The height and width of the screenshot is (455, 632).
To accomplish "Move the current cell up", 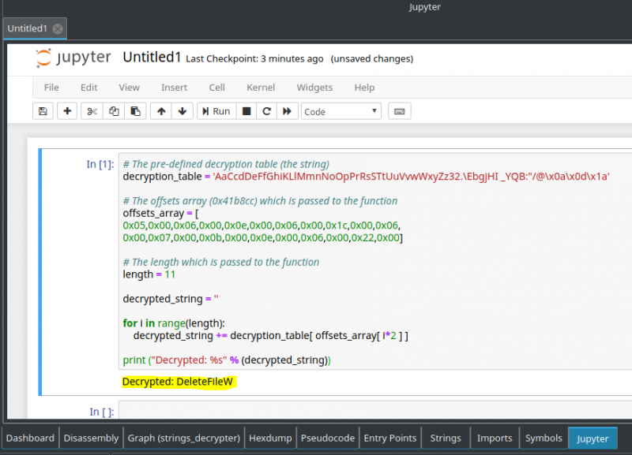I will pos(160,110).
